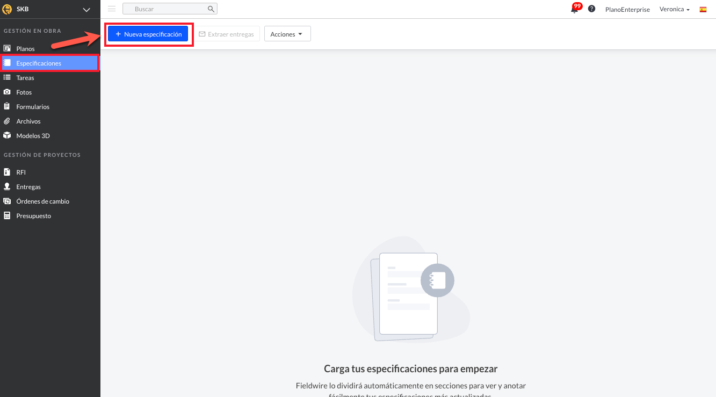Image resolution: width=716 pixels, height=397 pixels.
Task: Select the Spanish flag language icon
Action: click(703, 10)
